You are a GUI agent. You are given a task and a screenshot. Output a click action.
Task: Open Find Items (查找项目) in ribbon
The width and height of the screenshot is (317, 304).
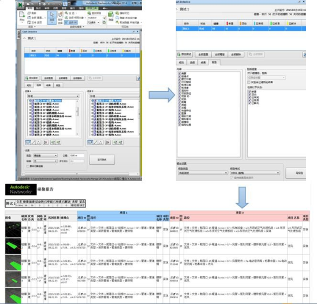pos(94,13)
